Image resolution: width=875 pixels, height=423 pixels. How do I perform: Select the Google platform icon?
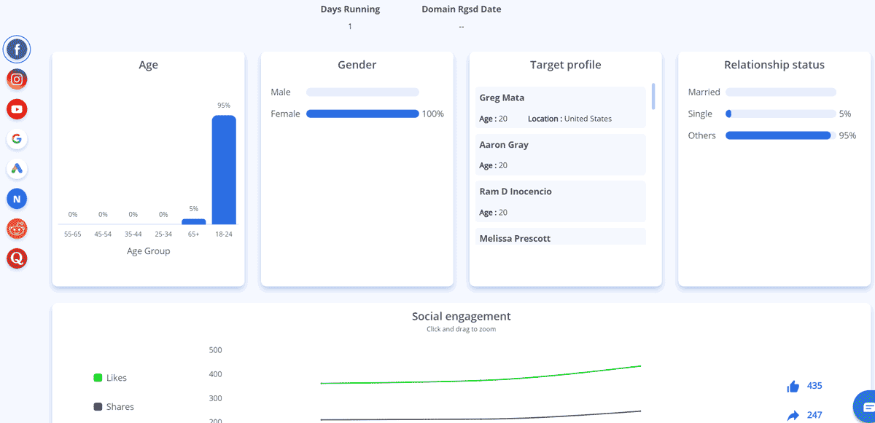[x=17, y=139]
